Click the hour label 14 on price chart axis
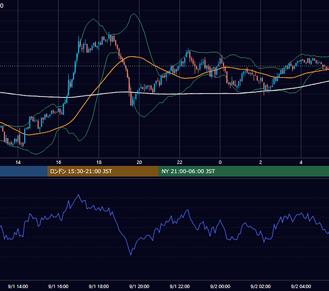Viewport: 329px width, 291px height. tap(18, 162)
